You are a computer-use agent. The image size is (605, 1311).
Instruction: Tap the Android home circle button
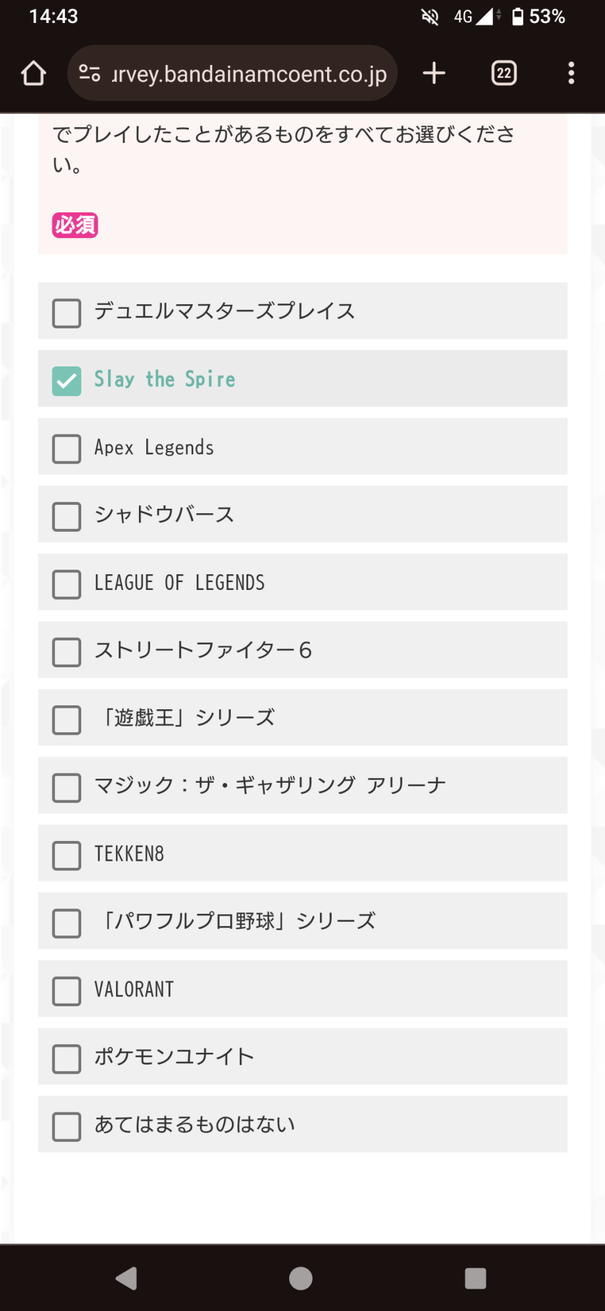(x=301, y=1278)
